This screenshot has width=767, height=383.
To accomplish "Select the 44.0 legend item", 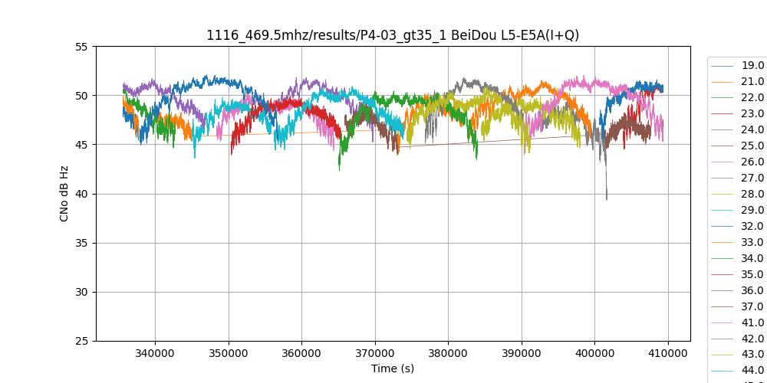I will point(752,371).
